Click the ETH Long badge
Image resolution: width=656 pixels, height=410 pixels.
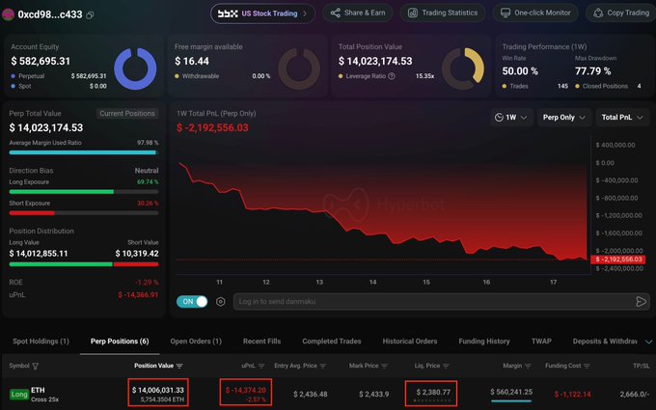(19, 395)
